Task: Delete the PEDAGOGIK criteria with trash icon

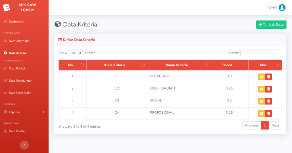Action: point(268,77)
